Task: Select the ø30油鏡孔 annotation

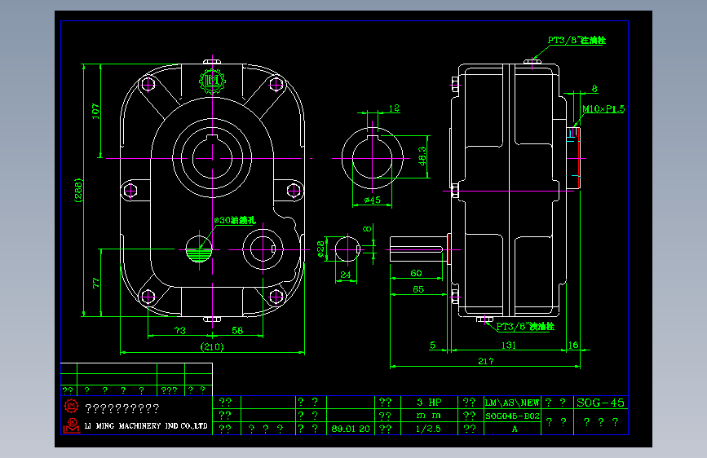Action: (235, 220)
